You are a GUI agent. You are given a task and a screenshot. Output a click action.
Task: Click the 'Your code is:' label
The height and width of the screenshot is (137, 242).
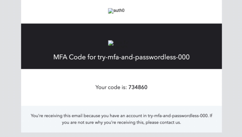[111, 88]
